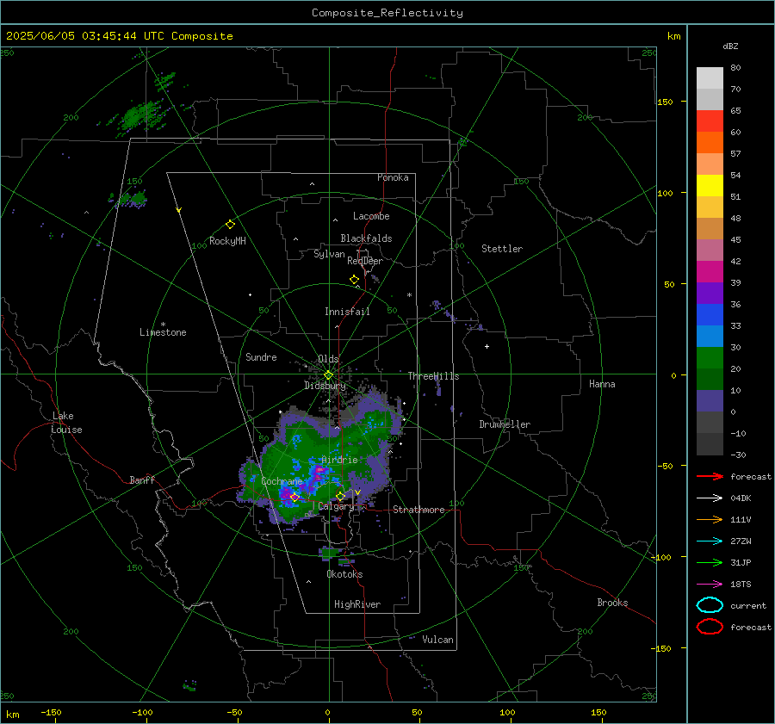Image resolution: width=775 pixels, height=724 pixels.
Task: Click the white plus marker west of Hanna
Action: coord(487,346)
